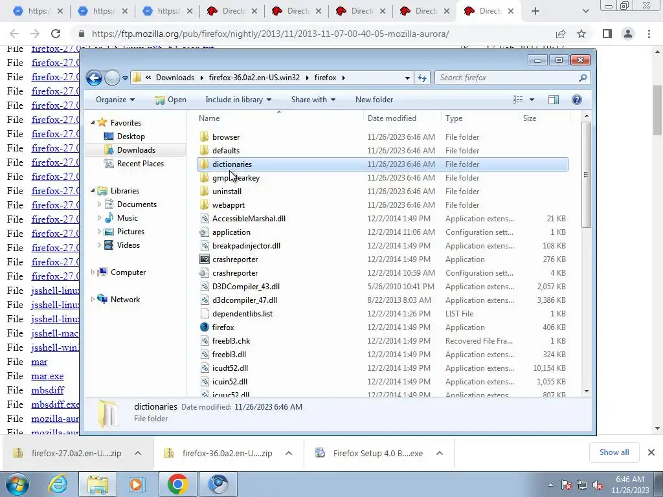The width and height of the screenshot is (663, 497).
Task: Bookmark this page with star icon
Action: (581, 34)
